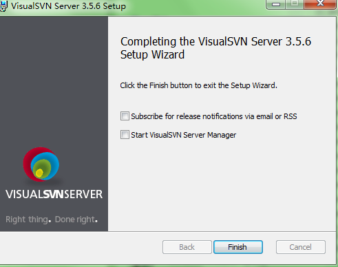Click the maximize button in title bar

(x=295, y=4)
